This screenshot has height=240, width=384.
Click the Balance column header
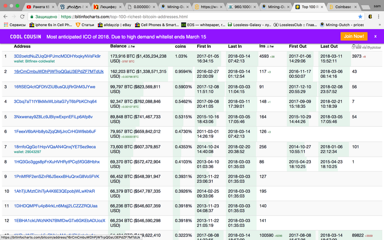pyautogui.click(x=118, y=46)
